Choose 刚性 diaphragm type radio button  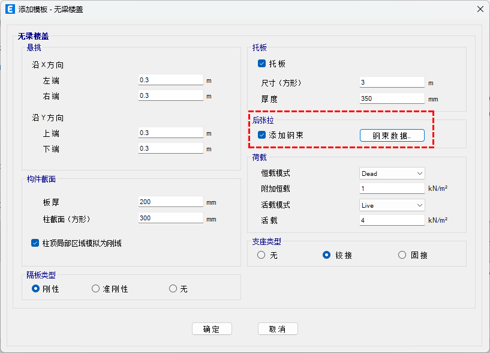coord(35,289)
